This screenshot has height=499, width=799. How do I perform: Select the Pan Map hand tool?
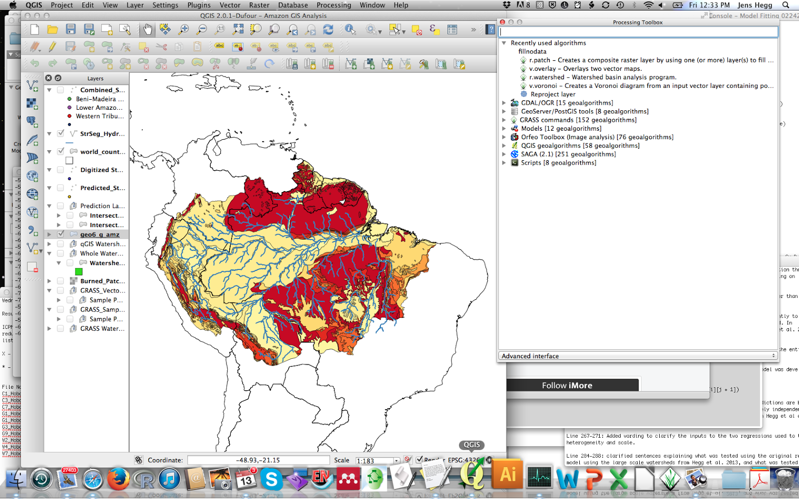click(x=147, y=29)
